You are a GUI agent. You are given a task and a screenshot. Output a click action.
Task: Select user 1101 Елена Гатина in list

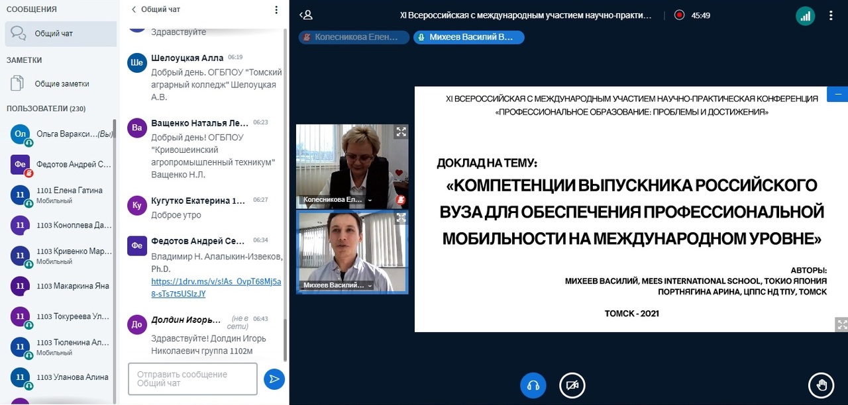[x=69, y=195]
